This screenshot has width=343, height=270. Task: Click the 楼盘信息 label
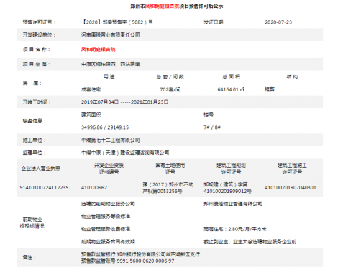34,121
